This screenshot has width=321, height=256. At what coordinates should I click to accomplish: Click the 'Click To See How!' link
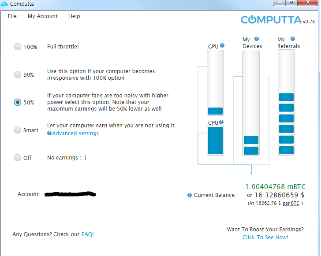pyautogui.click(x=265, y=237)
